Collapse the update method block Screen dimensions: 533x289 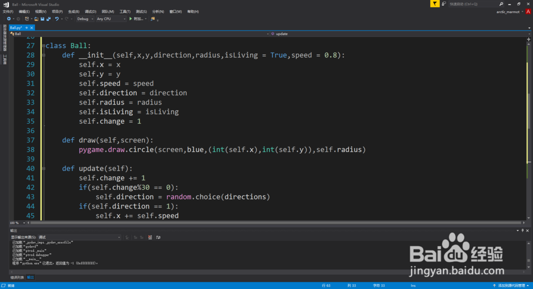tap(44, 168)
